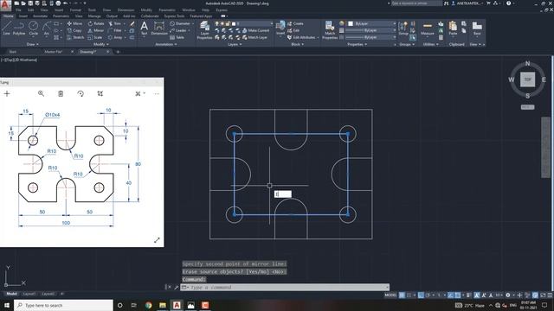This screenshot has width=554, height=311.
Task: Select the Dimension tool
Action: tap(159, 28)
